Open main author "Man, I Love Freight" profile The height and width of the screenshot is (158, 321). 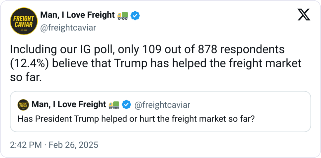click(x=77, y=15)
